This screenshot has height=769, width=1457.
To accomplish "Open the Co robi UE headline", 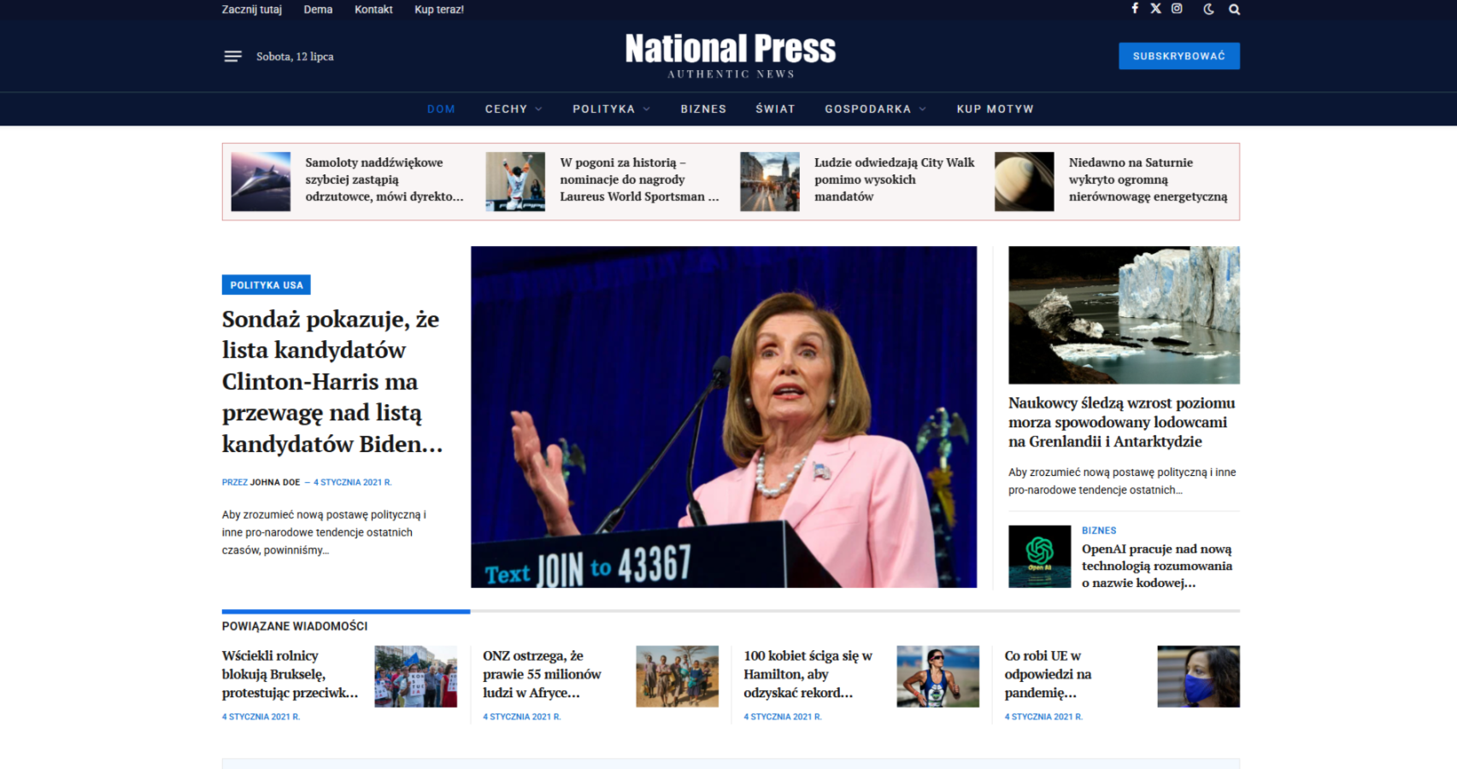I will click(1048, 674).
